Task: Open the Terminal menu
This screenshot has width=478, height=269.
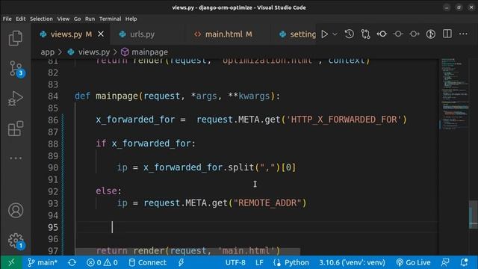Action: (110, 19)
